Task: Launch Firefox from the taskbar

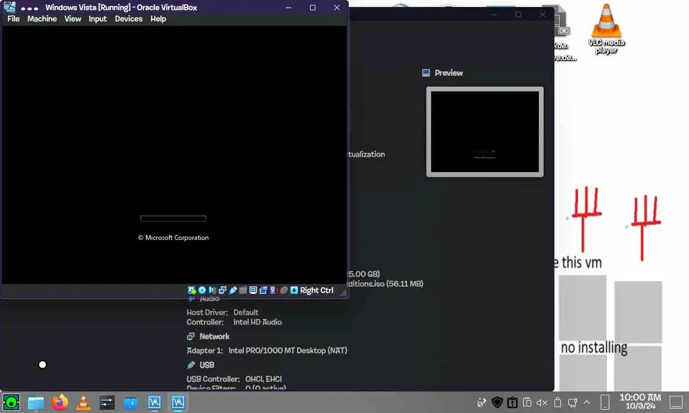Action: point(60,402)
